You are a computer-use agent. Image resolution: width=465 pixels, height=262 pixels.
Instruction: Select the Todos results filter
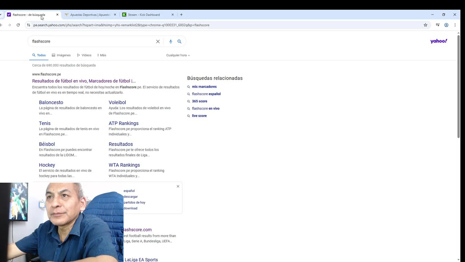tap(39, 55)
